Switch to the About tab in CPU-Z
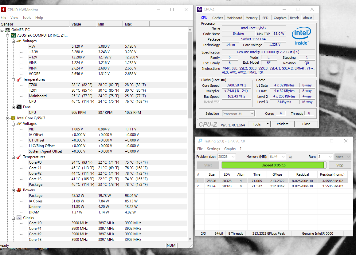Image resolution: width=356 pixels, height=255 pixels. (x=307, y=18)
